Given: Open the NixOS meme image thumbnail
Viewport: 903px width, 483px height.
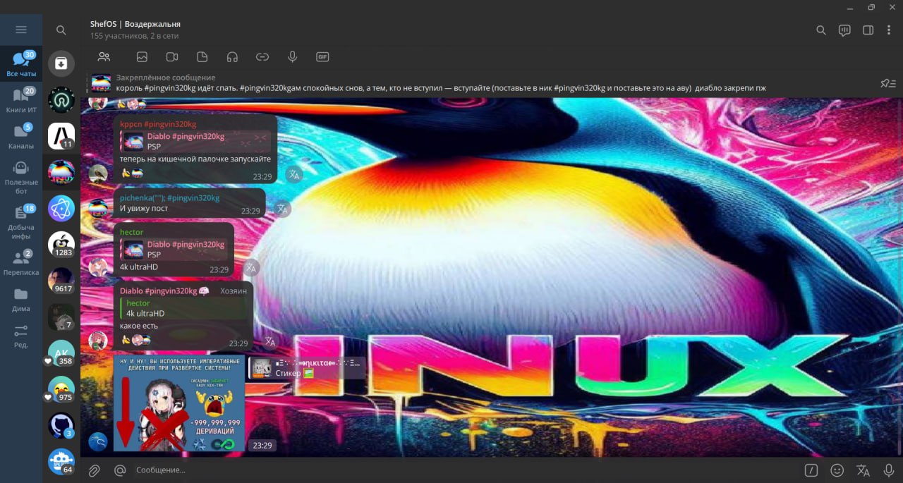Looking at the screenshot, I should point(179,403).
